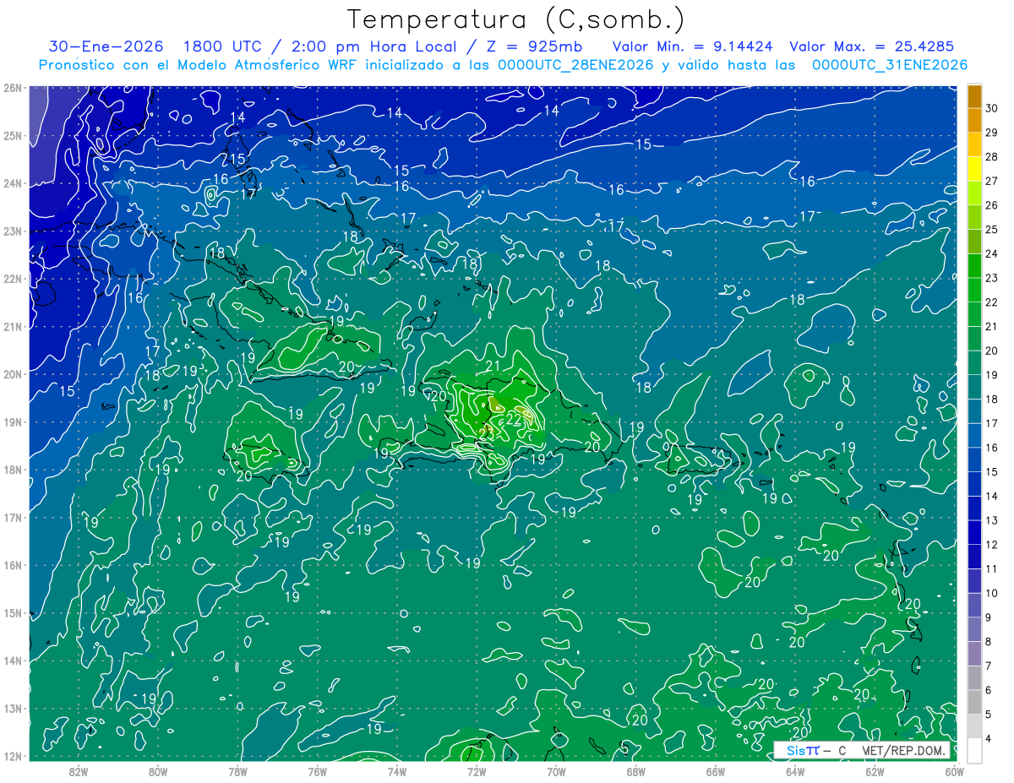Click the "11" label on the color scale
The width and height of the screenshot is (1014, 783).
click(992, 568)
